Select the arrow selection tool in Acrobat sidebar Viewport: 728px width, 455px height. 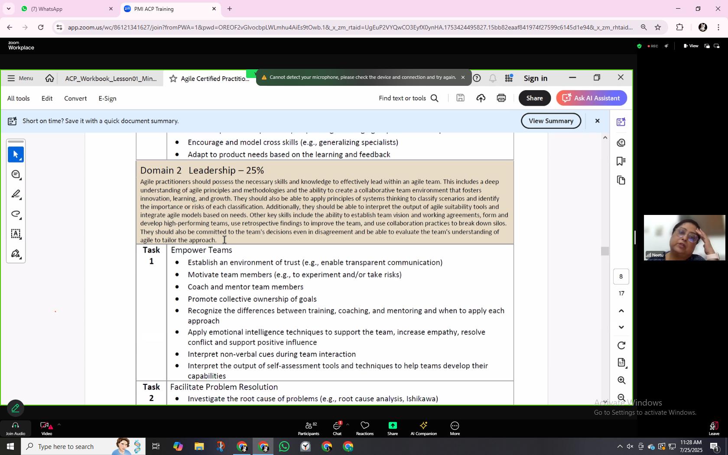[x=16, y=155]
